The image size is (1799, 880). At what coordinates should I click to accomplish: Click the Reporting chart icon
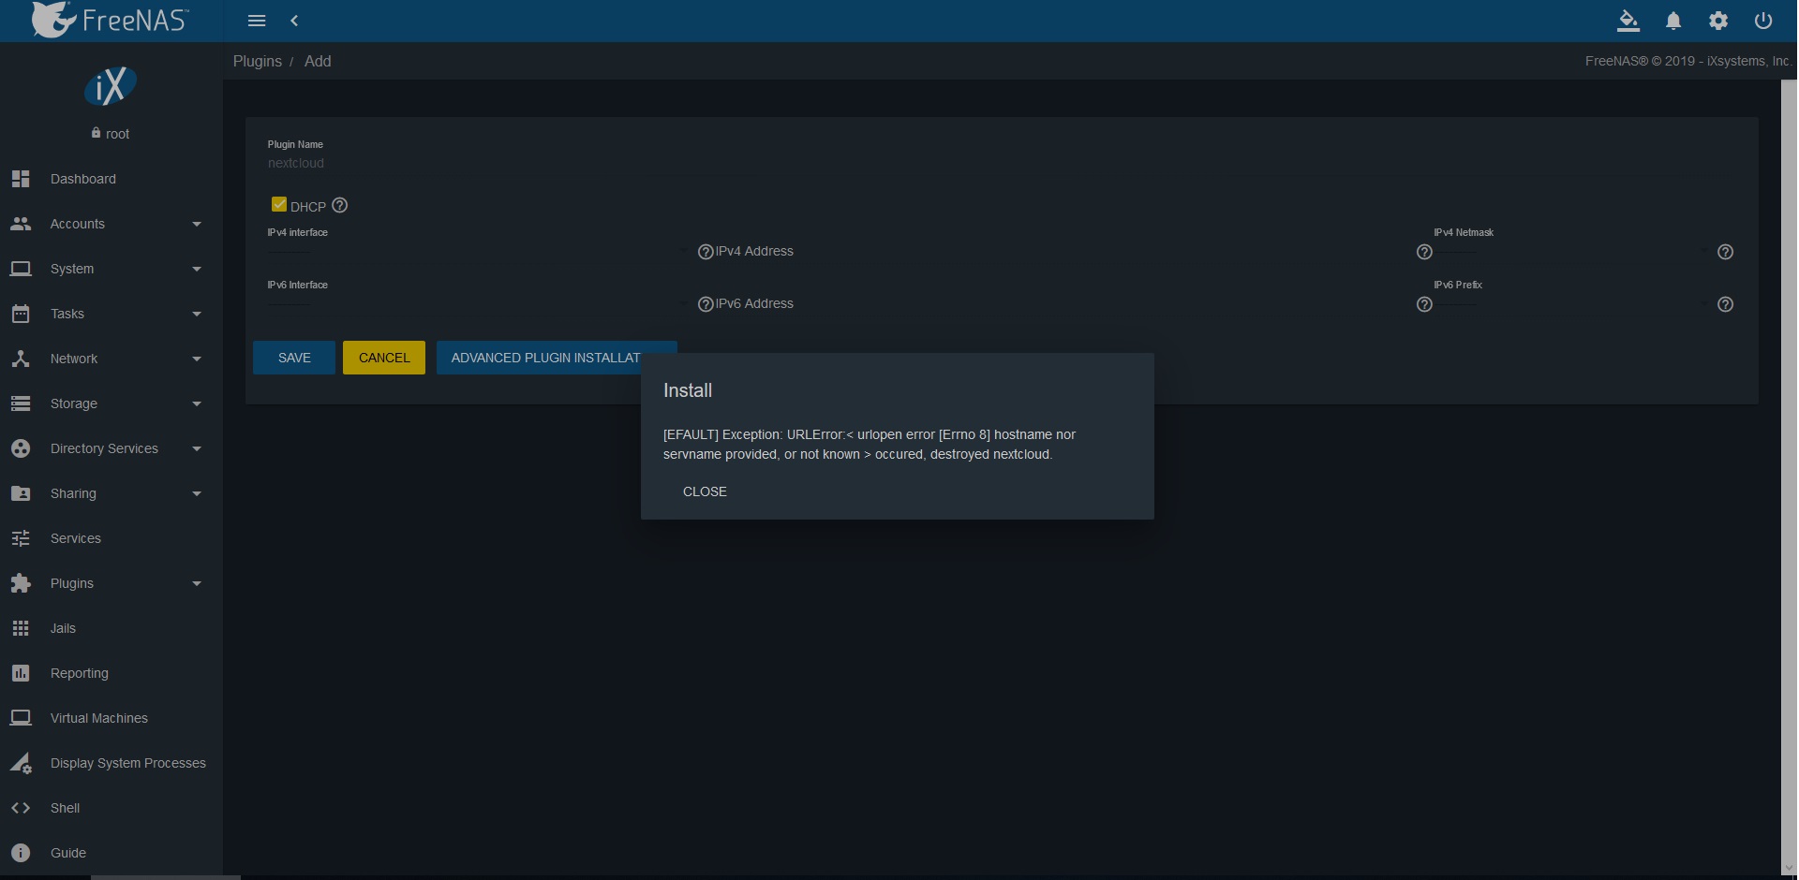[x=21, y=673]
